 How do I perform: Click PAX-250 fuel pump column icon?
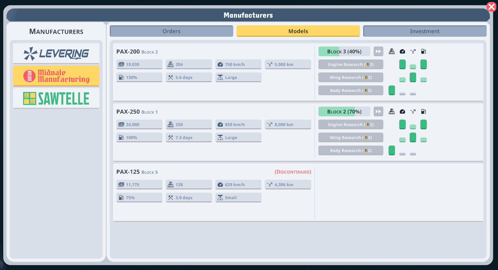(x=423, y=111)
